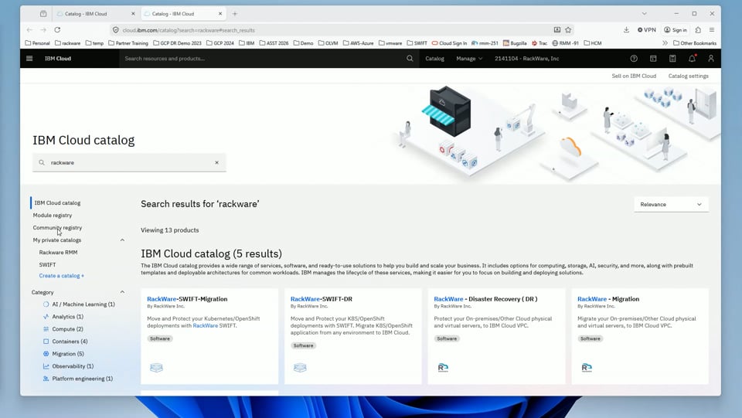Open the Help question mark icon
The width and height of the screenshot is (742, 418).
coord(634,59)
